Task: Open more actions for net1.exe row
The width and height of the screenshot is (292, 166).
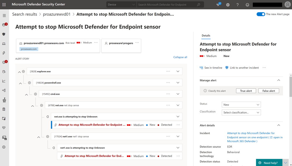Action: tap(168, 136)
